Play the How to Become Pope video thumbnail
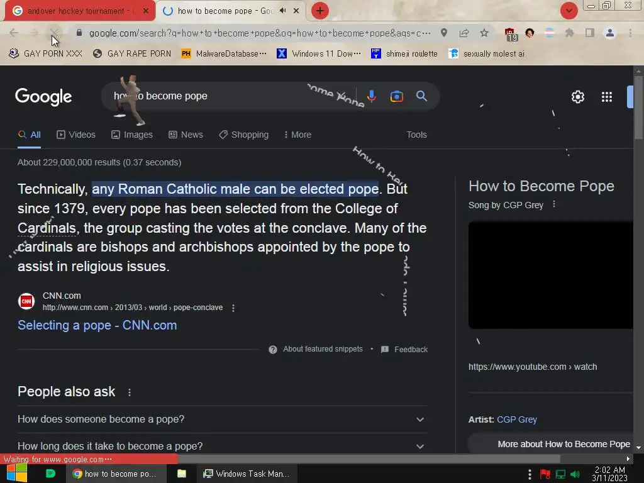Screen dimensions: 644x483 [x=550, y=275]
